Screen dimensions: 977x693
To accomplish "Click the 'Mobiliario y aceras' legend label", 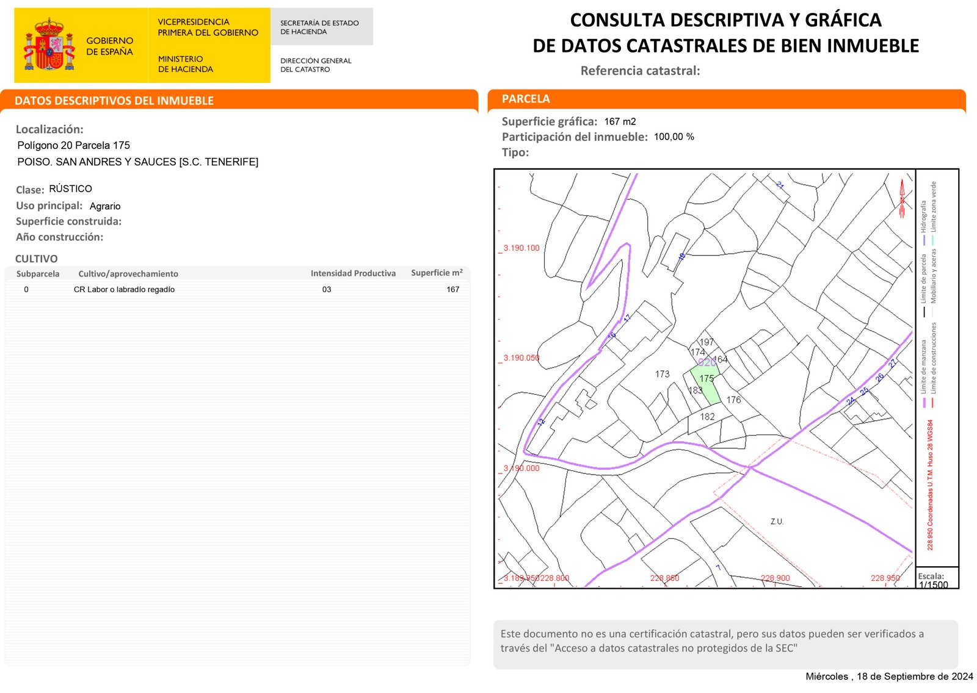I will point(933,276).
